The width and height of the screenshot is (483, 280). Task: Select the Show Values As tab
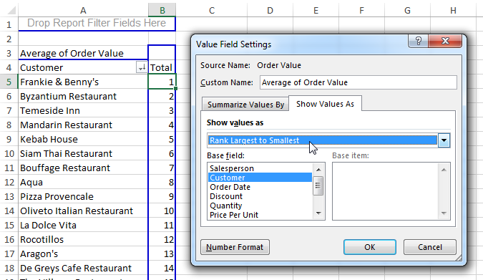(325, 104)
